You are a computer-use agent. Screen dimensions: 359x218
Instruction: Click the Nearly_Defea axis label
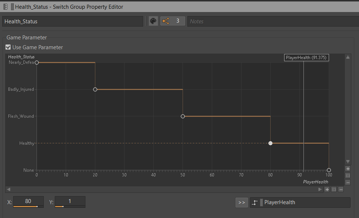[x=21, y=62]
